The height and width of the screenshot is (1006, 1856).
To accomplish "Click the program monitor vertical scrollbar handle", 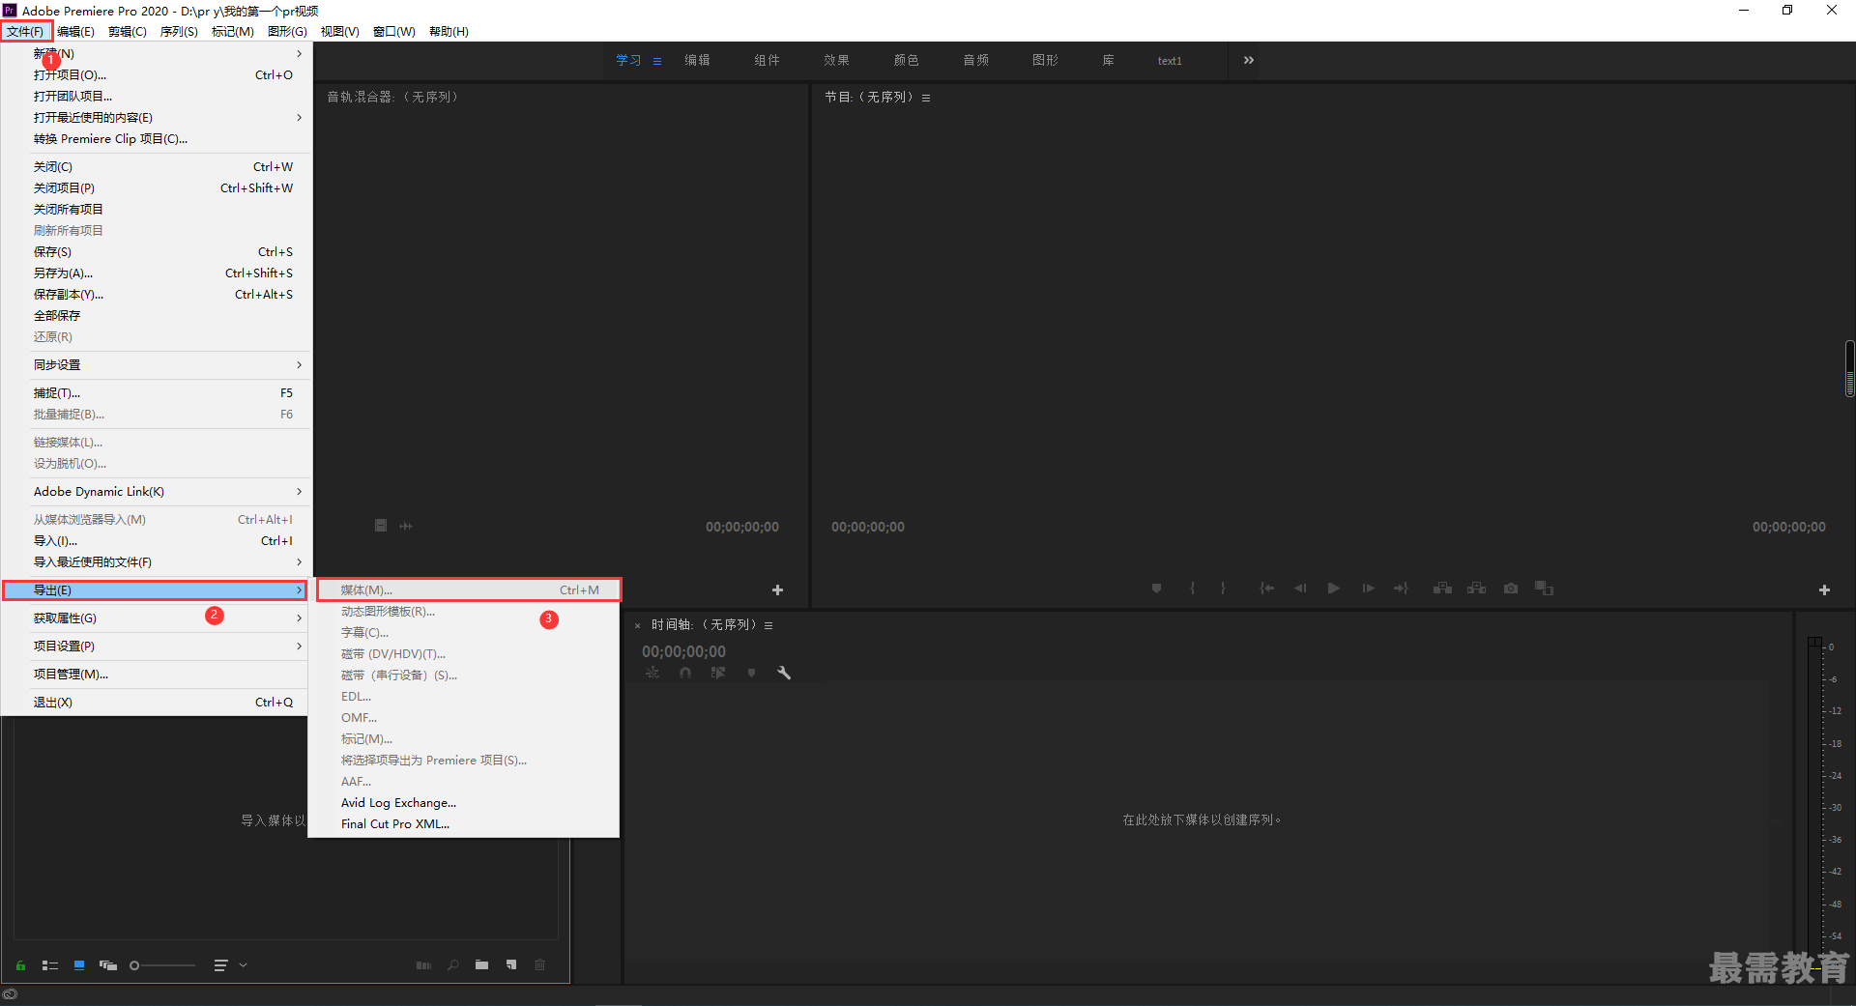I will point(1849,368).
